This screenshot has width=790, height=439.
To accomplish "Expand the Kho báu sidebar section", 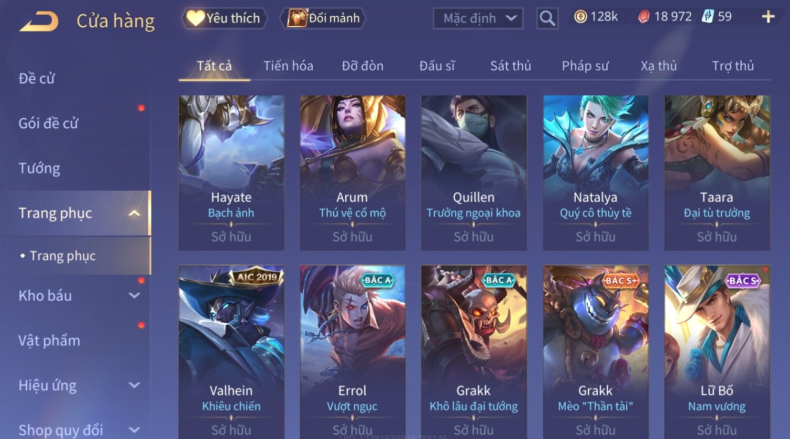I will 134,295.
